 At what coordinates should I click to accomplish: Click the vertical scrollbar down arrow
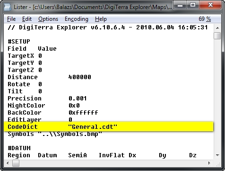[x=217, y=155]
